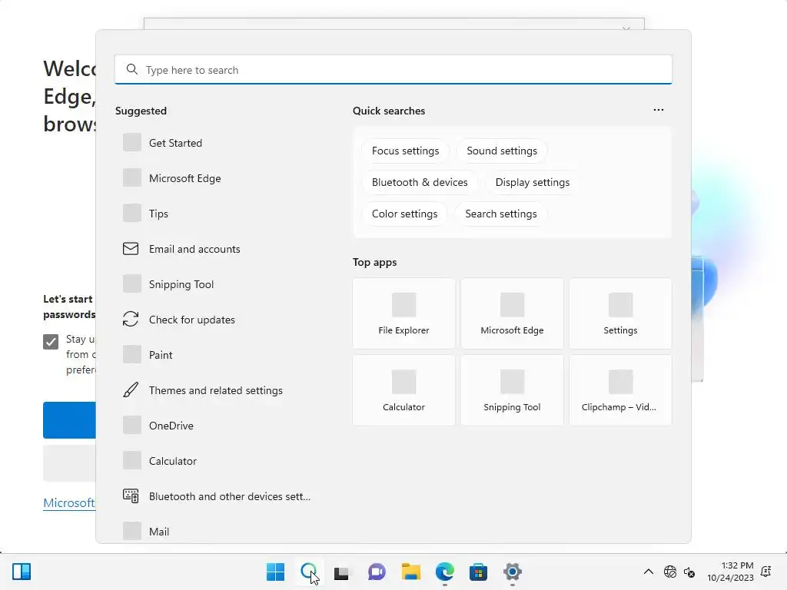Open Clipchamp top app tile
The image size is (787, 590).
pyautogui.click(x=620, y=390)
